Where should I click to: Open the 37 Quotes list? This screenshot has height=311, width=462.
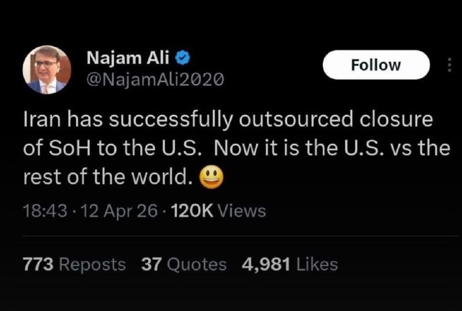coord(184,264)
